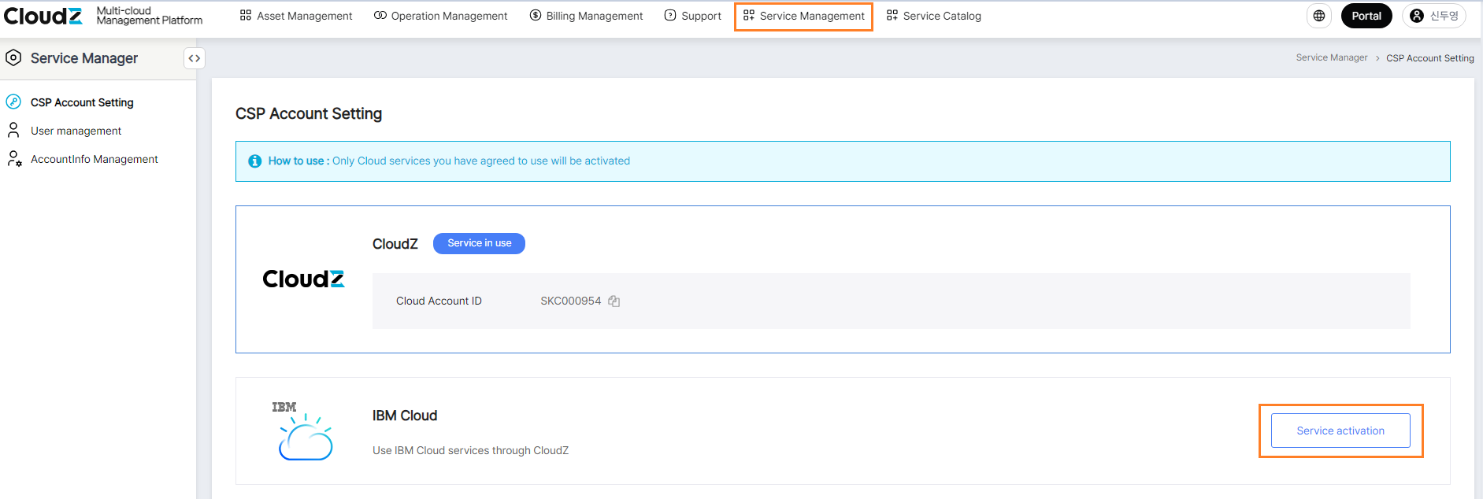1483x499 pixels.
Task: Click the AccountInfo Management person-gear icon
Action: pos(14,159)
